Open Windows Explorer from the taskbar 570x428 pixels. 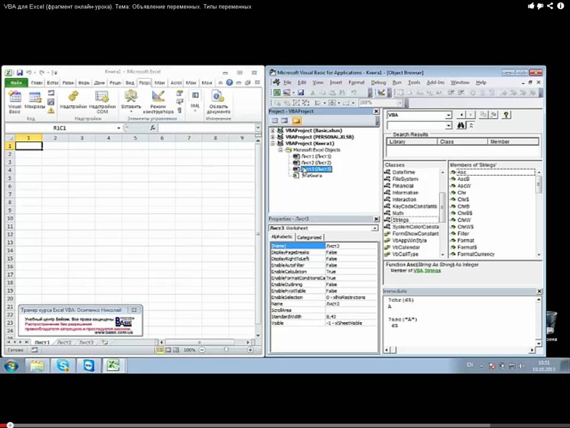pos(37,365)
